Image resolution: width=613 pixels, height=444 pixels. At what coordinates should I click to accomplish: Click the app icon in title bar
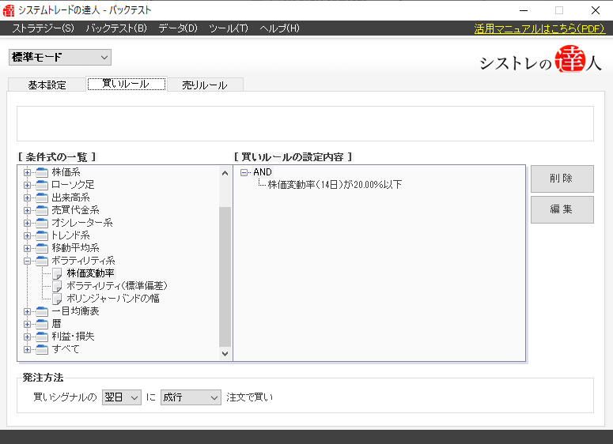9,10
